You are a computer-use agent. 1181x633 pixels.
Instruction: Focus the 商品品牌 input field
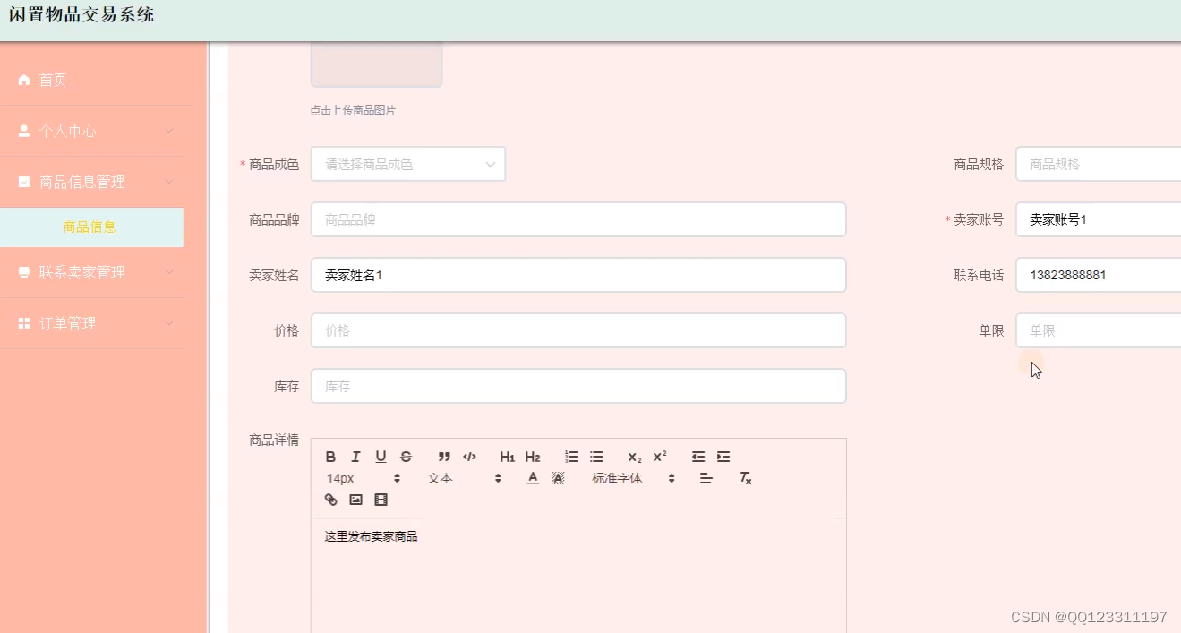(x=578, y=219)
